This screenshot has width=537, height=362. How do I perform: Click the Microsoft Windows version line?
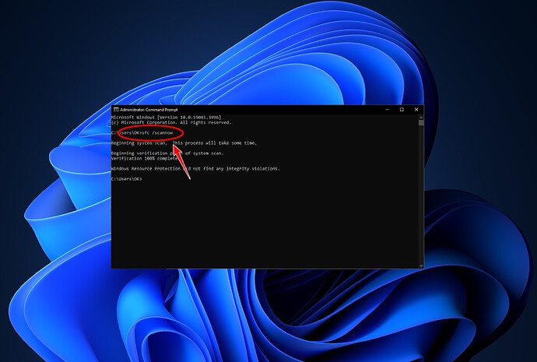(x=160, y=118)
